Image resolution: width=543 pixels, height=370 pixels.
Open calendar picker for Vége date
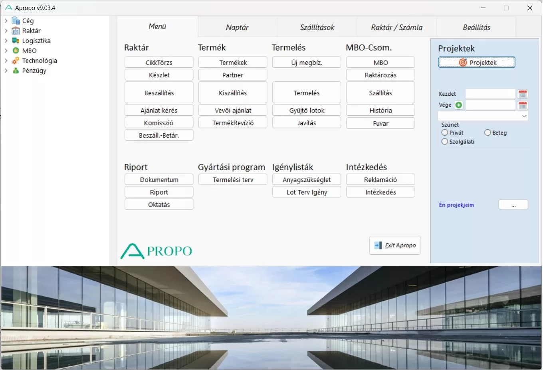pyautogui.click(x=522, y=105)
